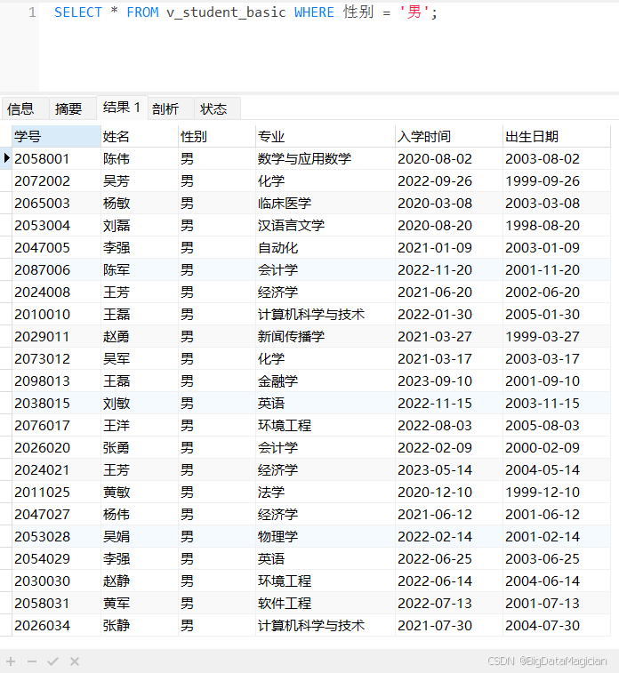Click the name 张勇 in the table
This screenshot has width=619, height=673.
(x=140, y=448)
